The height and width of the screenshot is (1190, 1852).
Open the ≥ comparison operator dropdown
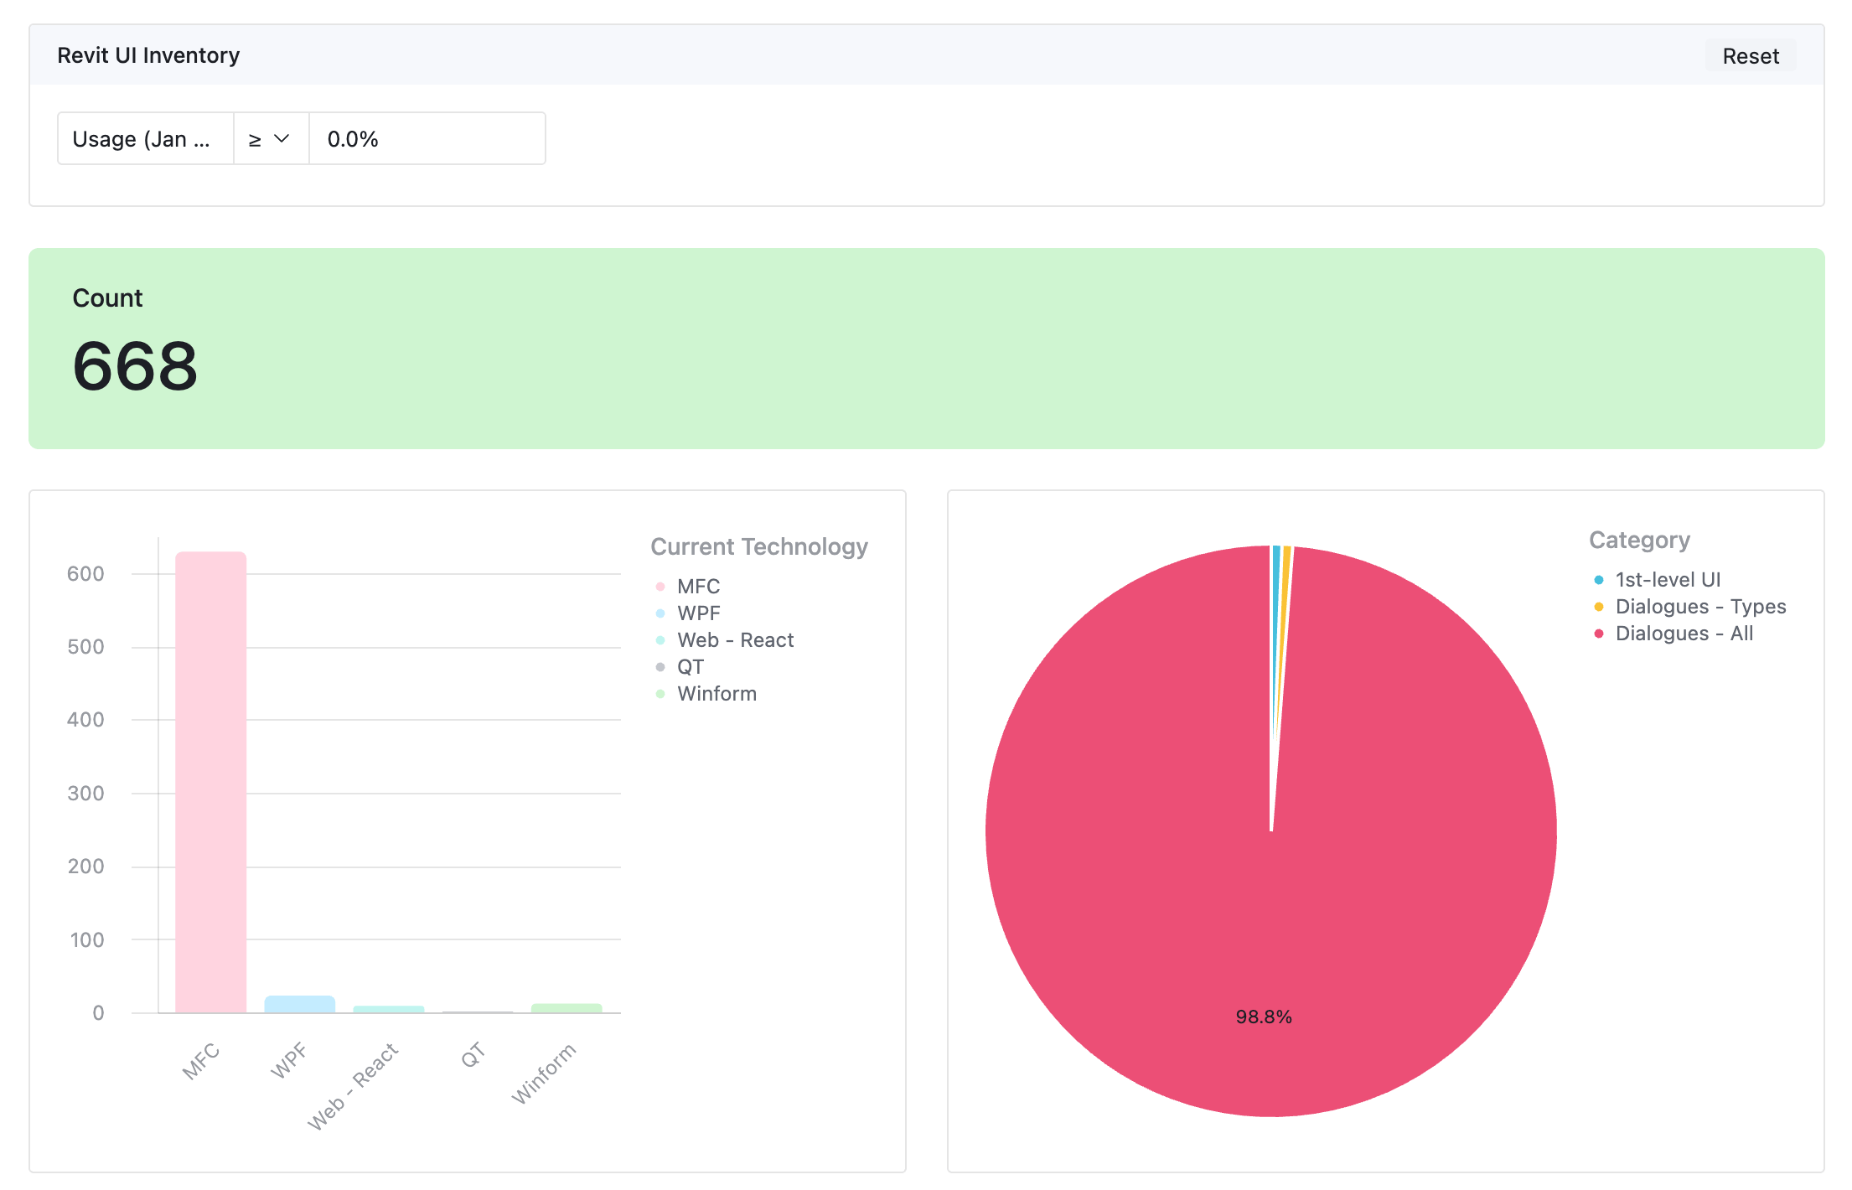tap(272, 139)
